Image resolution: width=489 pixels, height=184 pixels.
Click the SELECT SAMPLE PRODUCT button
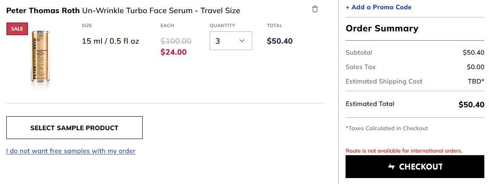(x=75, y=128)
